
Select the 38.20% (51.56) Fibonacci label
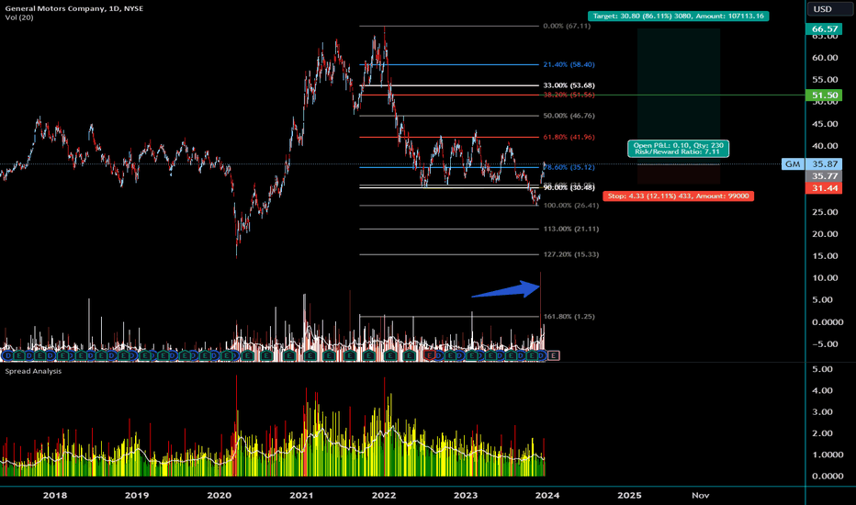click(569, 95)
